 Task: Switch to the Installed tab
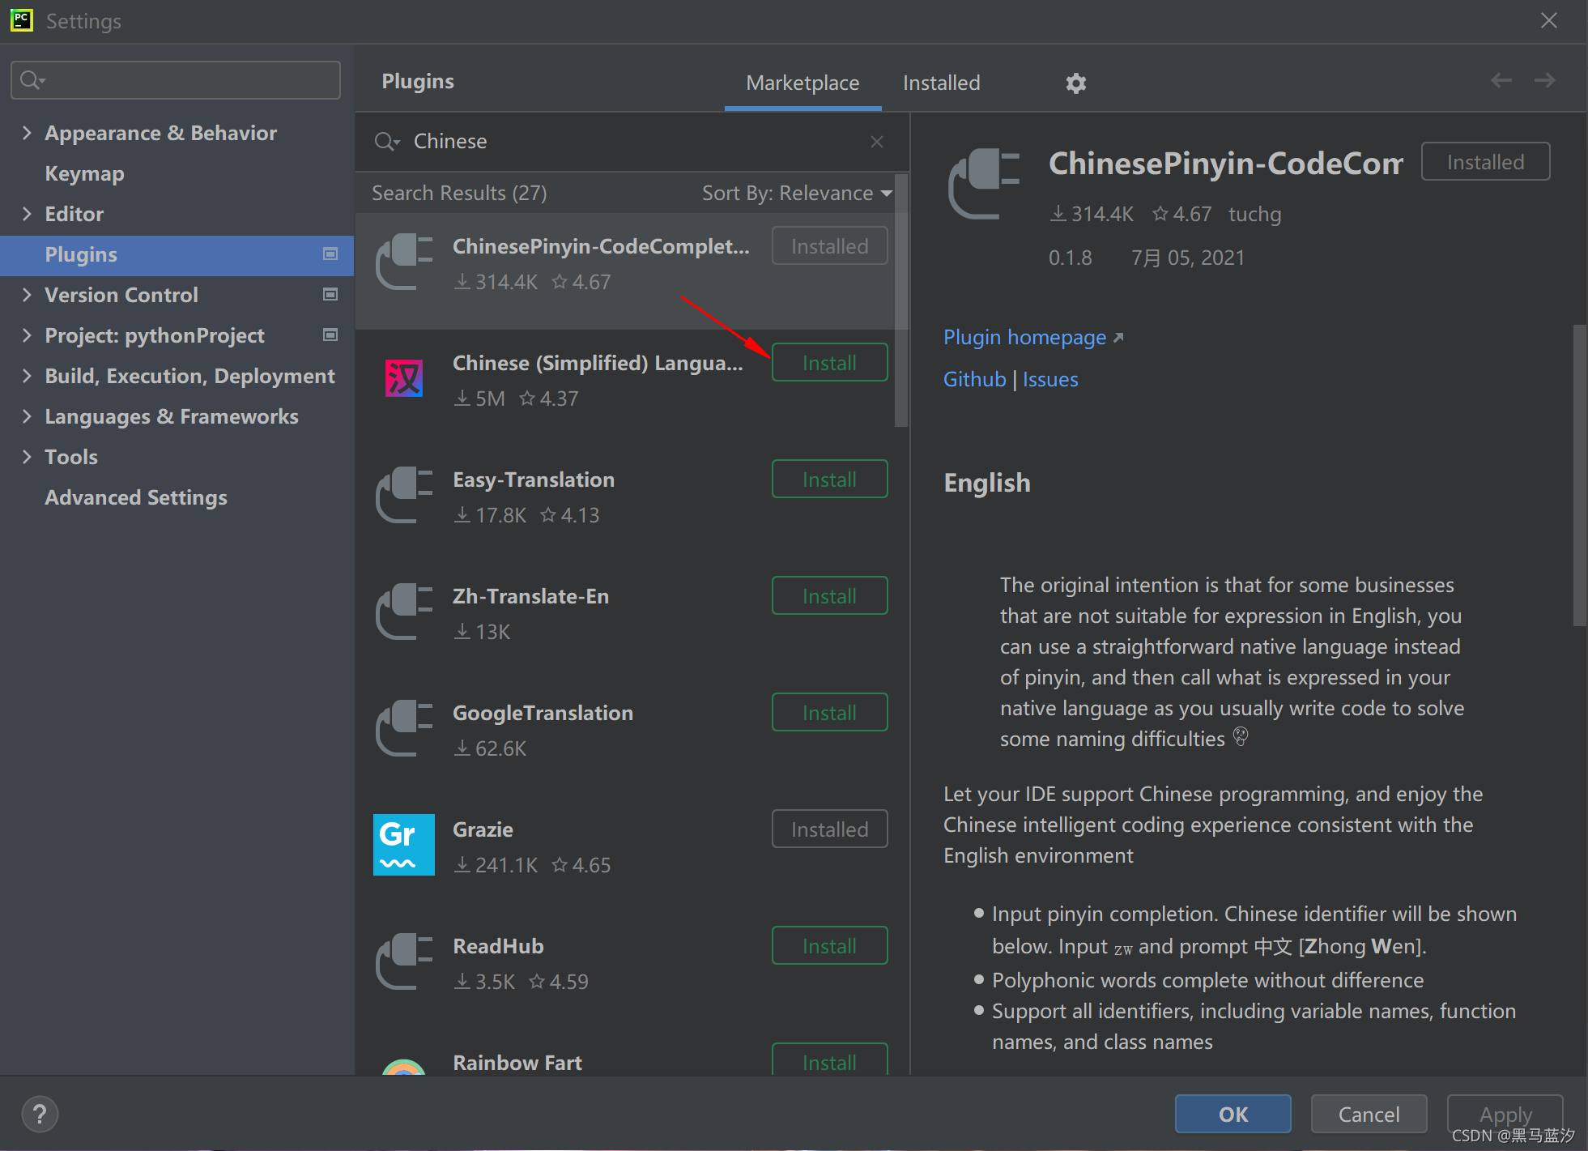tap(941, 83)
